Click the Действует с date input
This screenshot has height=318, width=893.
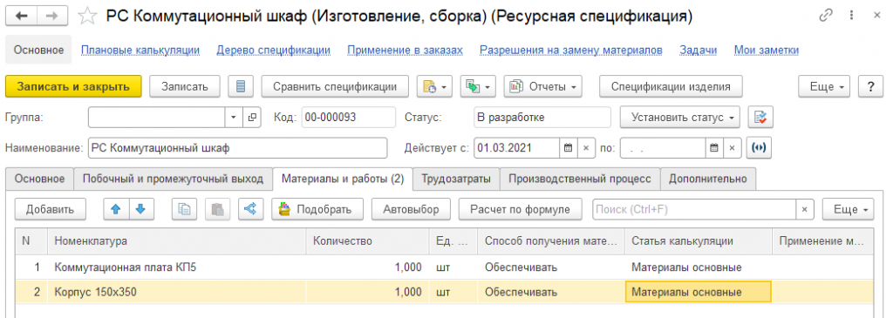516,148
